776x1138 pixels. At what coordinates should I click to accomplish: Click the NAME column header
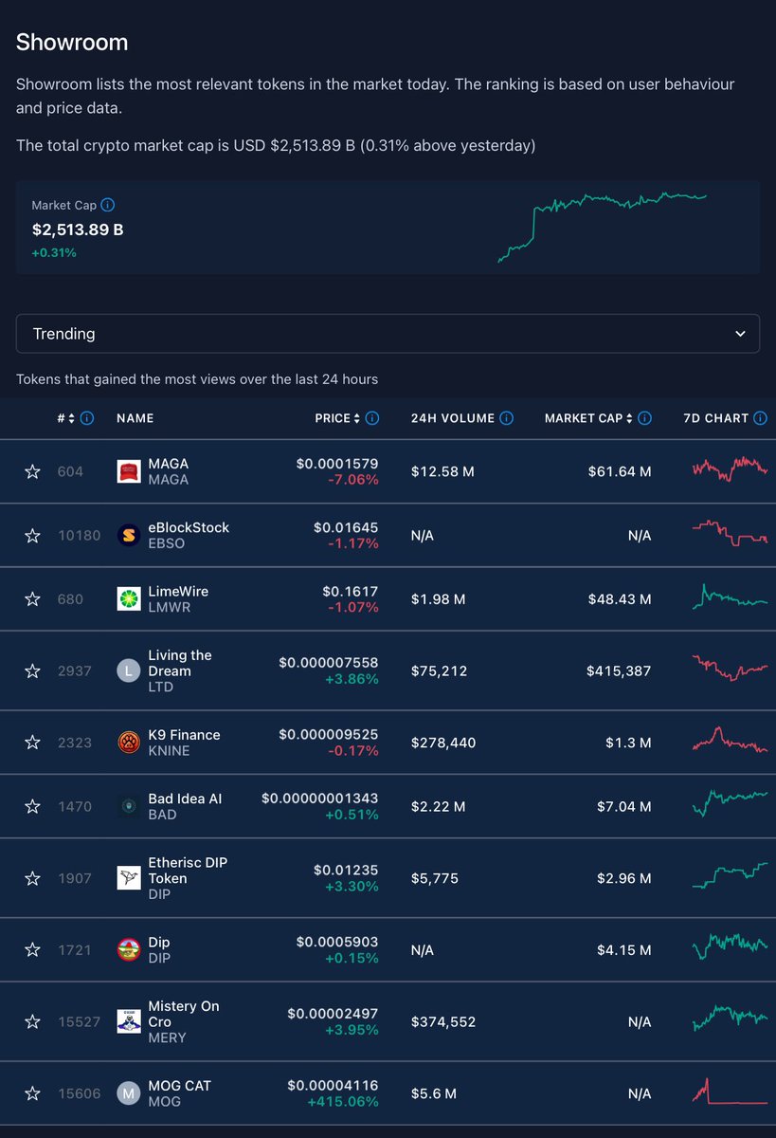click(x=135, y=418)
